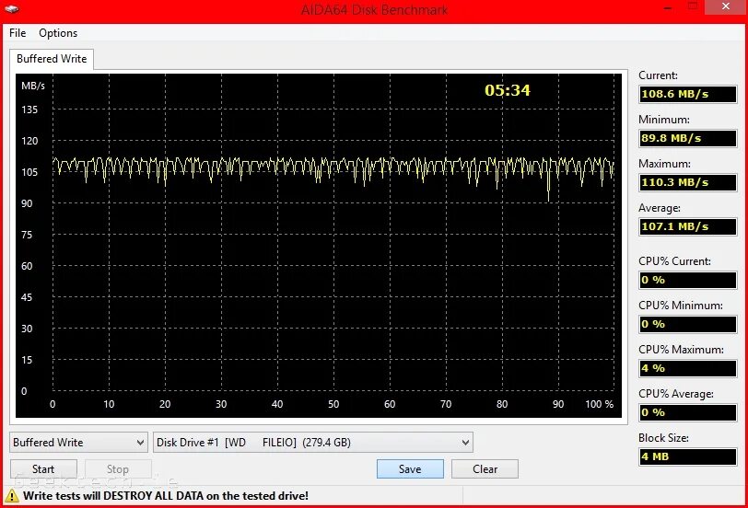Click the Start button

tap(43, 469)
